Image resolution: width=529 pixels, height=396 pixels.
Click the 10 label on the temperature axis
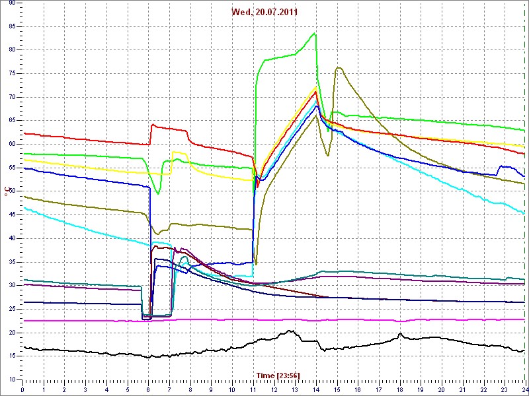pyautogui.click(x=11, y=379)
